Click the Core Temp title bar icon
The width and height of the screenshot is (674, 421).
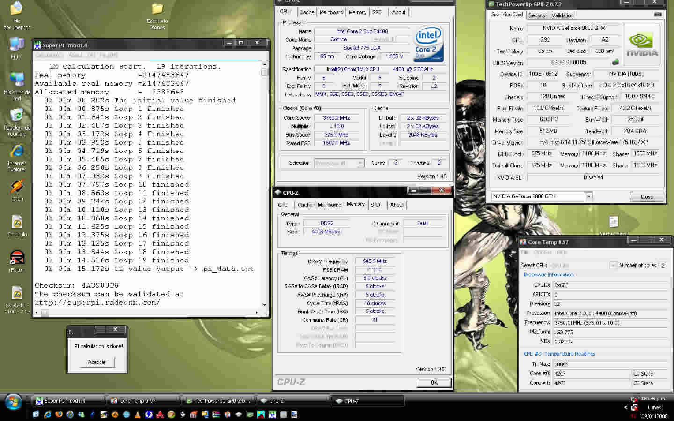523,242
